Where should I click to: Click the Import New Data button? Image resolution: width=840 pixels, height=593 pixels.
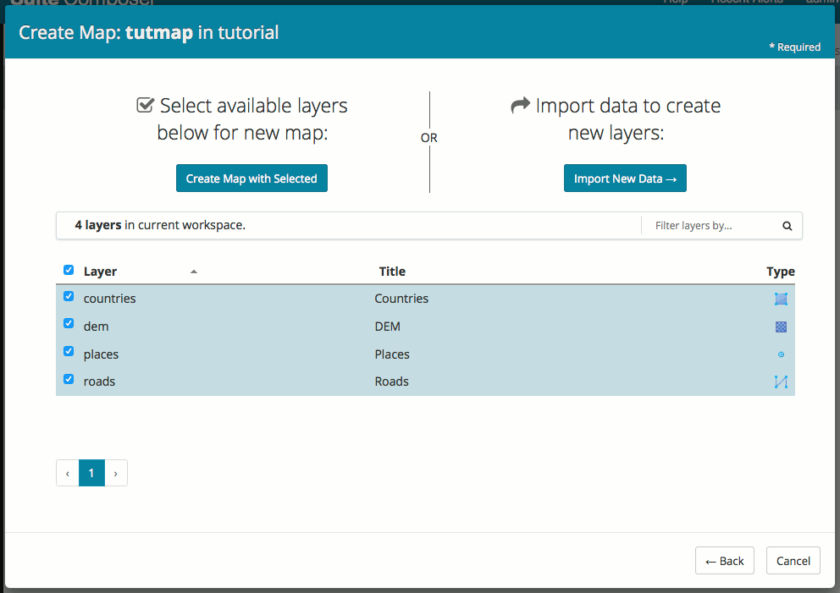pos(625,178)
